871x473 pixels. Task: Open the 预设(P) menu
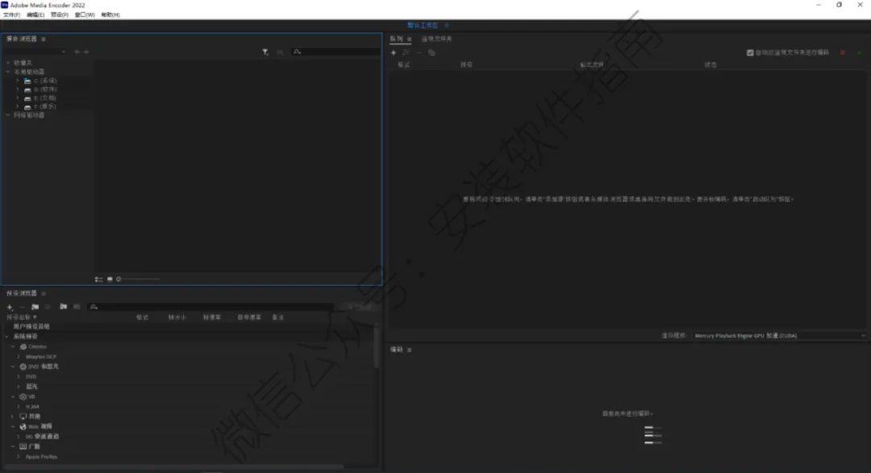coord(60,15)
